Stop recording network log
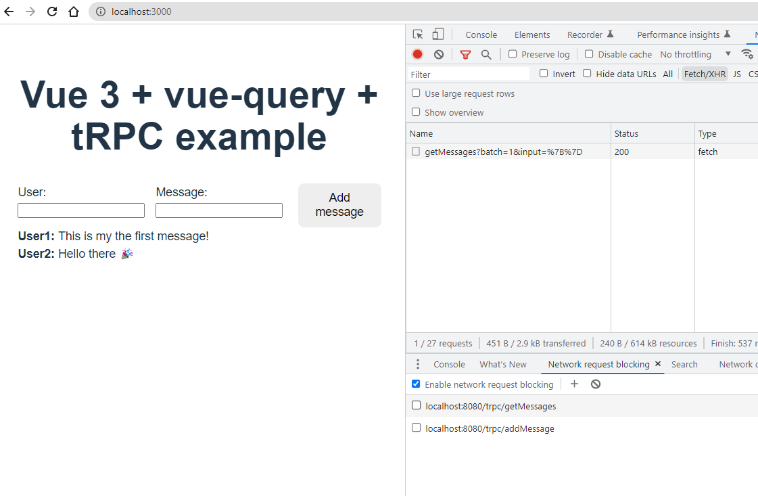The width and height of the screenshot is (758, 496). click(418, 54)
